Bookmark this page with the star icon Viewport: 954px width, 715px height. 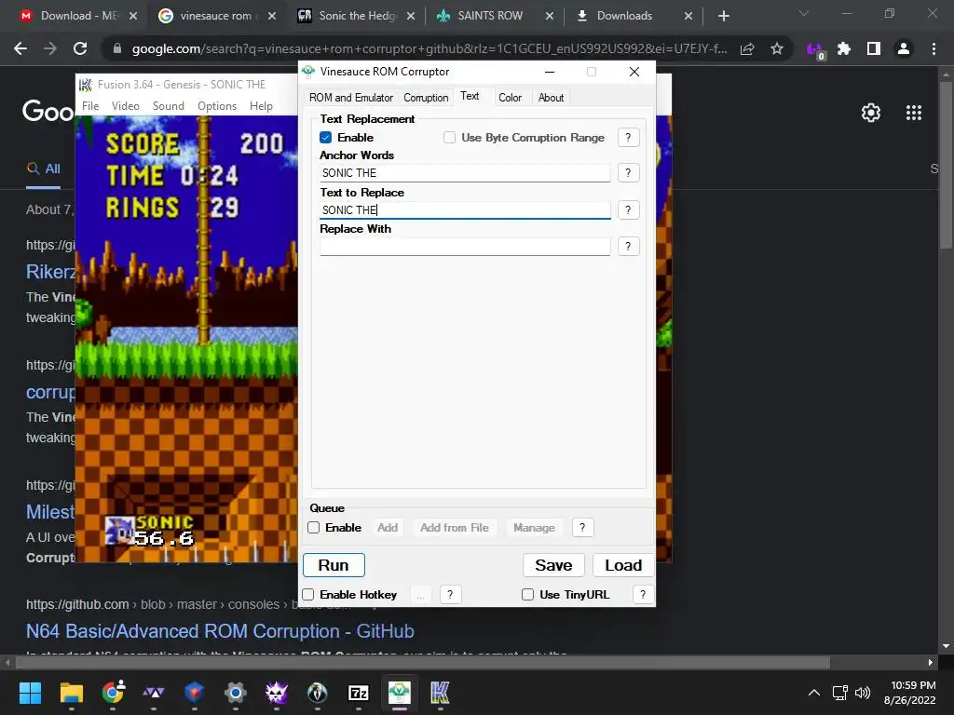(777, 48)
